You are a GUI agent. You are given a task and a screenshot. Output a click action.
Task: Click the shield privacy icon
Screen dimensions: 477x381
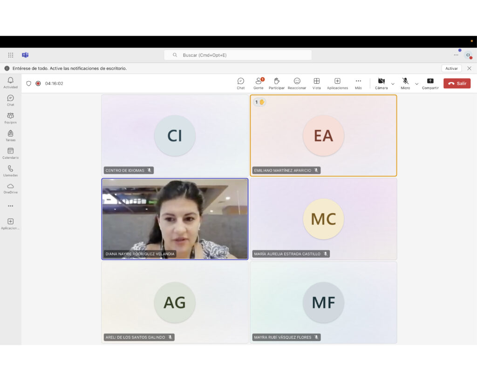click(28, 84)
